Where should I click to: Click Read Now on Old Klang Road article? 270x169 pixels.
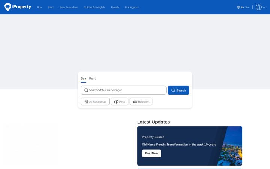(x=151, y=153)
